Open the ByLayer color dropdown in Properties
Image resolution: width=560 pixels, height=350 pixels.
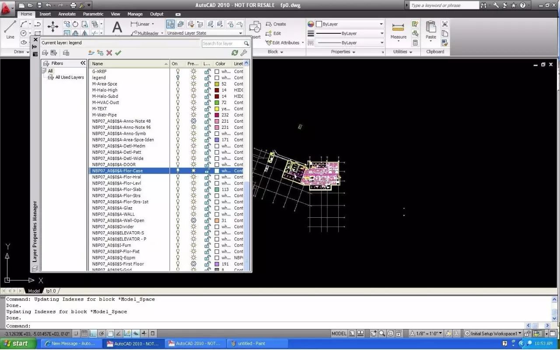381,24
